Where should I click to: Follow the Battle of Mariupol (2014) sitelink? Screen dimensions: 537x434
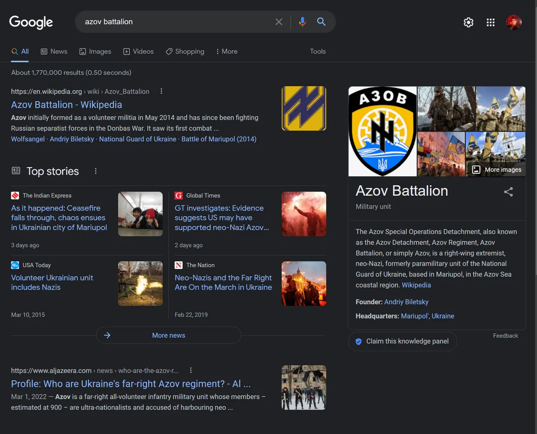(x=219, y=139)
